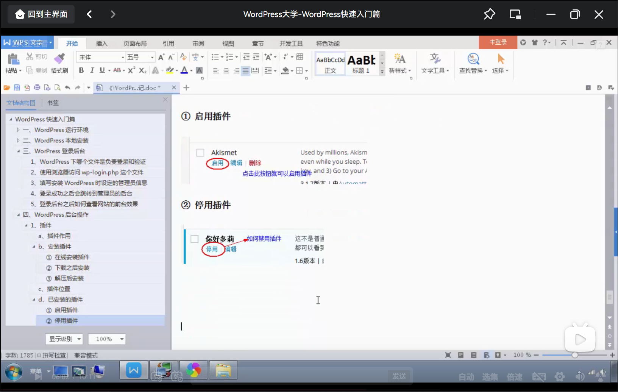Select the ② 停用插件 tree item
Image resolution: width=618 pixels, height=392 pixels.
pyautogui.click(x=100, y=321)
